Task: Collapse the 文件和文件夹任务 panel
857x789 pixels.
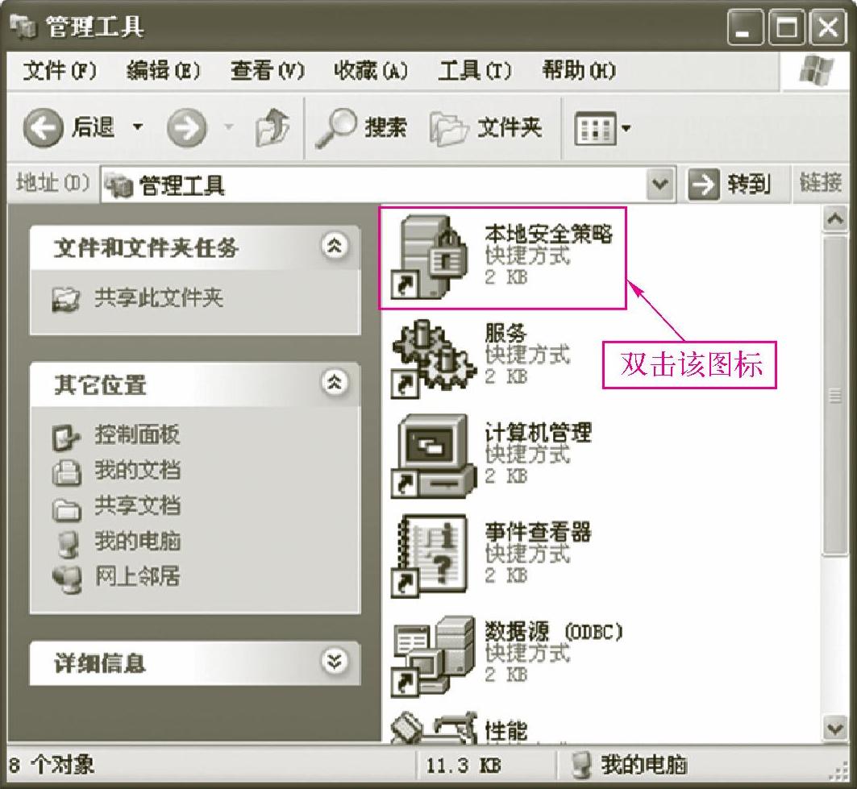Action: (335, 246)
